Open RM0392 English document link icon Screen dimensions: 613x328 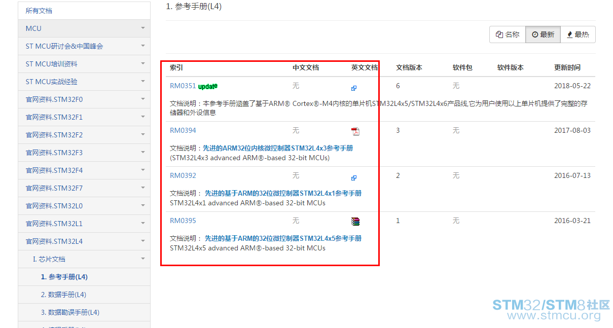click(354, 178)
